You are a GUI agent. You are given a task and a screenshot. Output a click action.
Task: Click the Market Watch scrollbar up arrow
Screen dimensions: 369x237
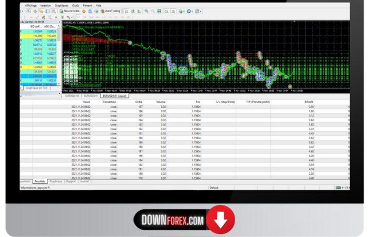point(59,26)
